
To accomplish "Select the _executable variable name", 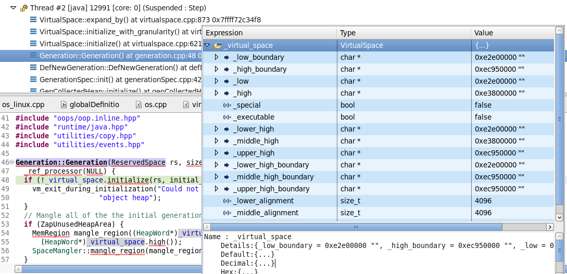I will pyautogui.click(x=254, y=117).
